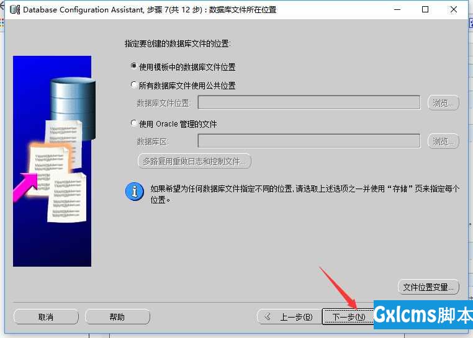
Task: Click the Database Configuration Assistant title icon
Action: [x=15, y=9]
